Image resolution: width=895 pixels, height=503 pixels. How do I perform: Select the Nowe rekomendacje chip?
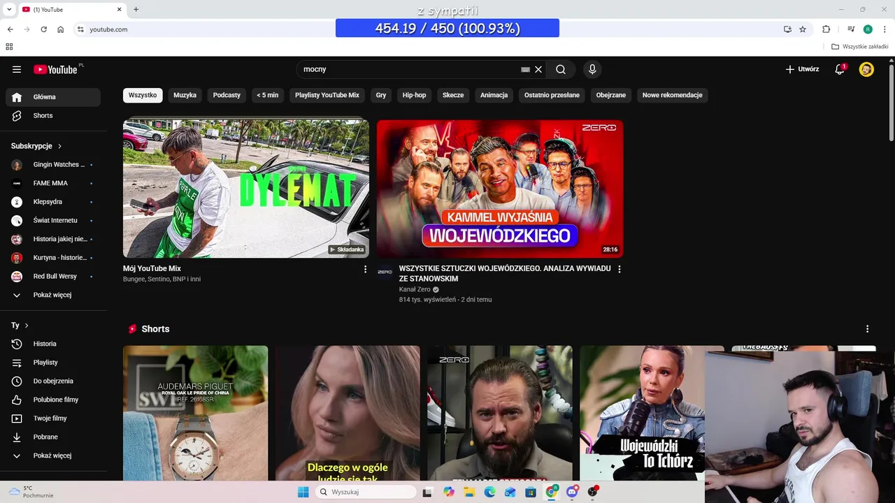click(x=673, y=95)
